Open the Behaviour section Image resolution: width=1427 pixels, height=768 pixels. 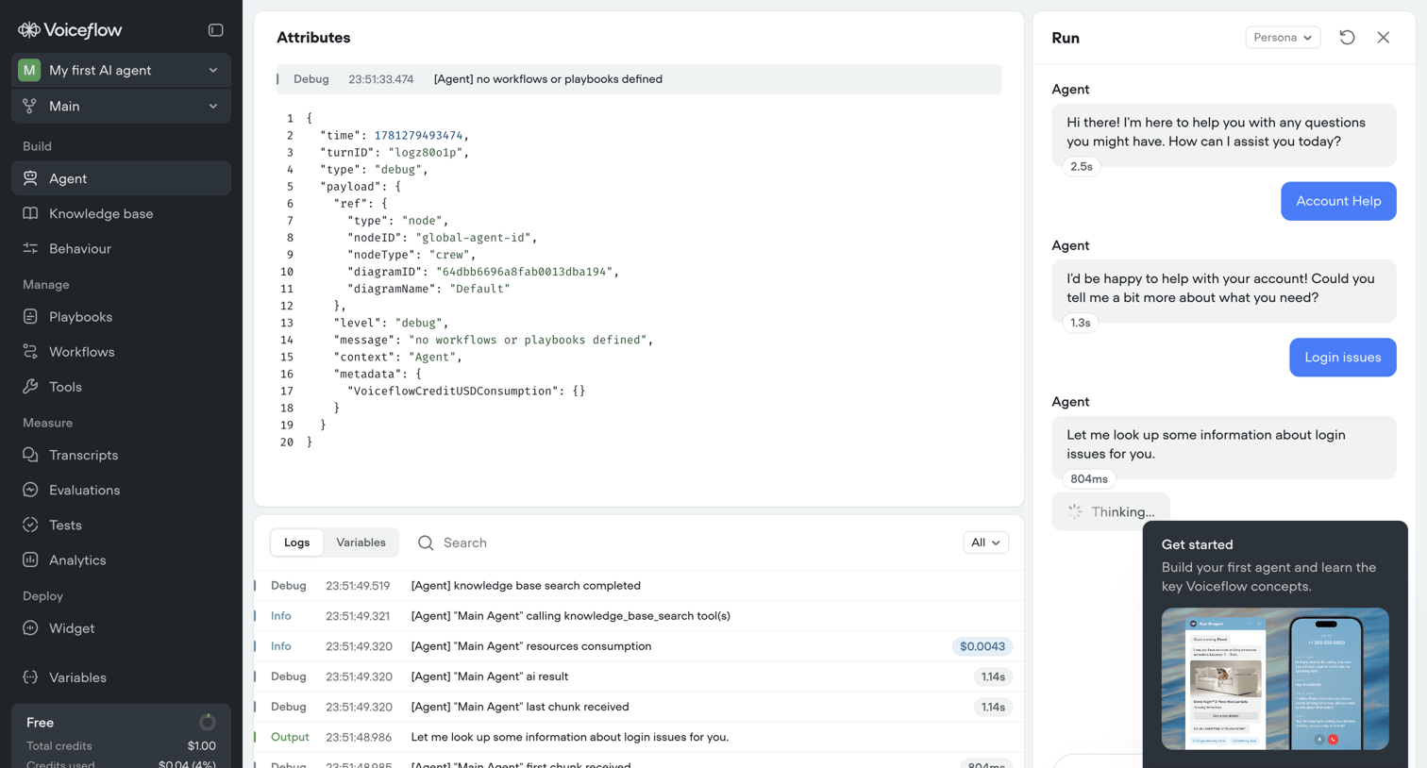tap(80, 248)
